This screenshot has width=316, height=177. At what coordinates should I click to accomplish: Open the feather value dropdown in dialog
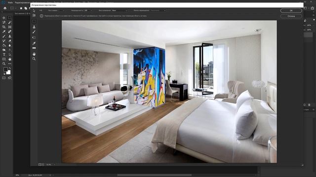pyautogui.click(x=64, y=10)
